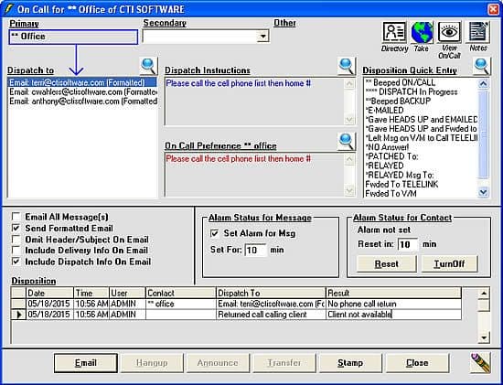Viewport: 503px width, 385px height.
Task: Click the '** office' contact cell
Action: point(181,304)
